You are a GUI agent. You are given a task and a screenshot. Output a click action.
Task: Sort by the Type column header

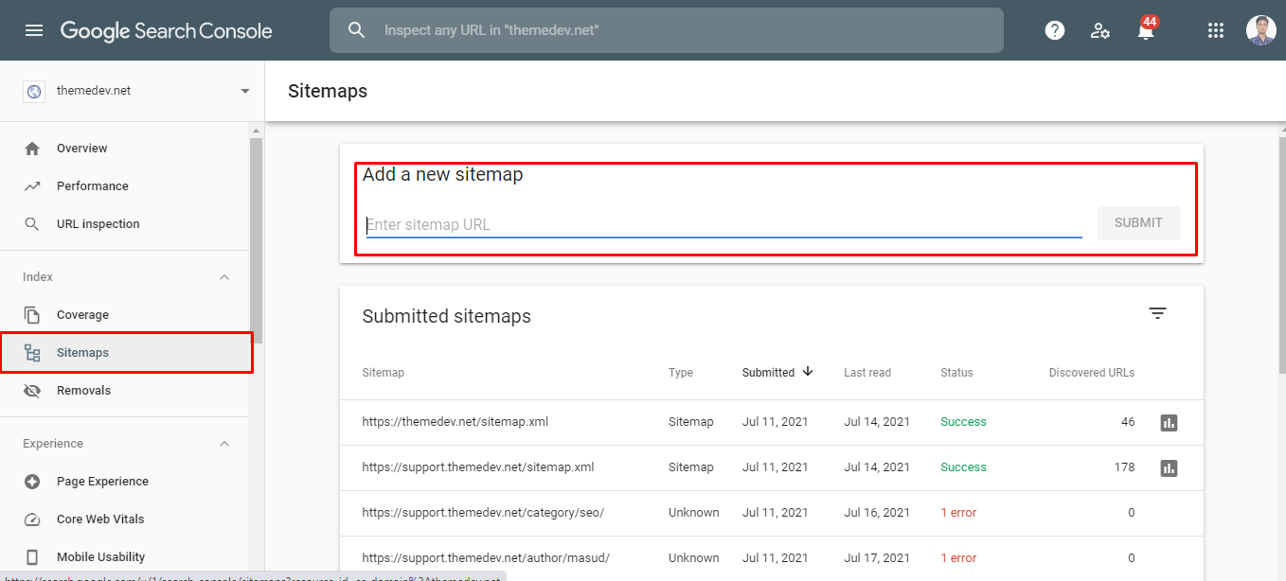[681, 373]
